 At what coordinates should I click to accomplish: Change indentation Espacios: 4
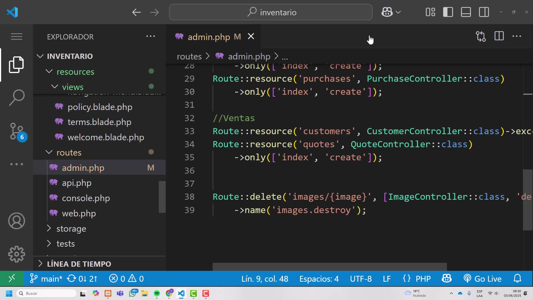click(319, 279)
